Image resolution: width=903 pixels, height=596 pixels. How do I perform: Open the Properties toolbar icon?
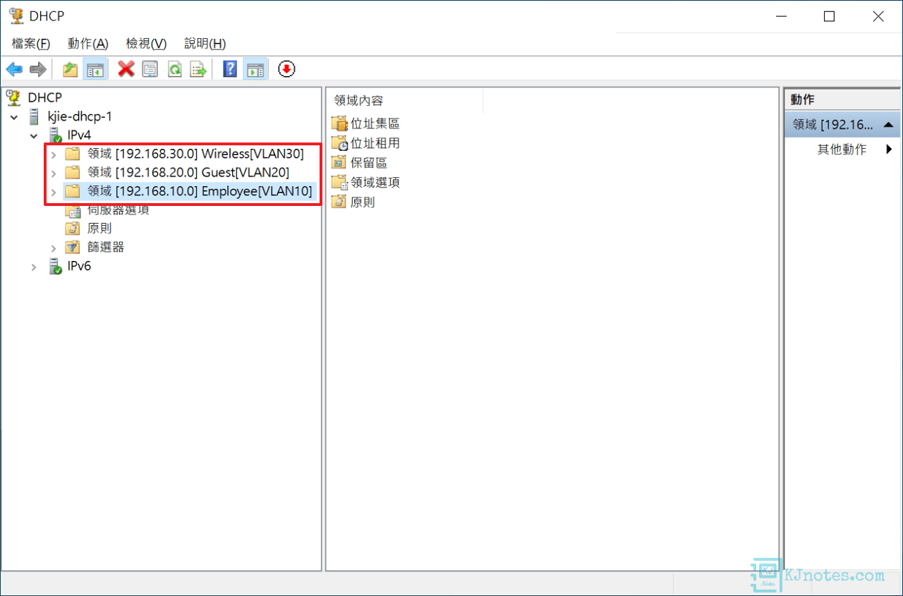tap(150, 69)
